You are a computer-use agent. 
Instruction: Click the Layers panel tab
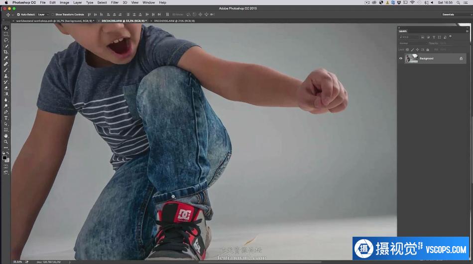point(403,31)
